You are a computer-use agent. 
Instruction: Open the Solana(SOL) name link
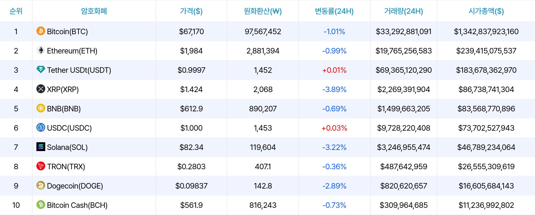67,147
